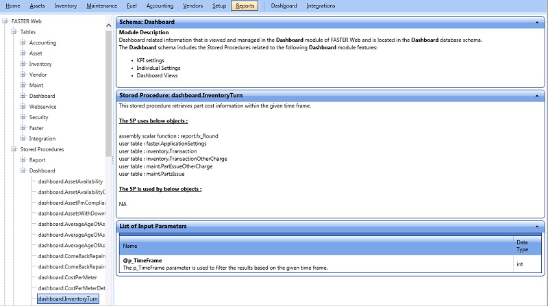Click the Name column header
The height and width of the screenshot is (306, 548).
pos(316,246)
